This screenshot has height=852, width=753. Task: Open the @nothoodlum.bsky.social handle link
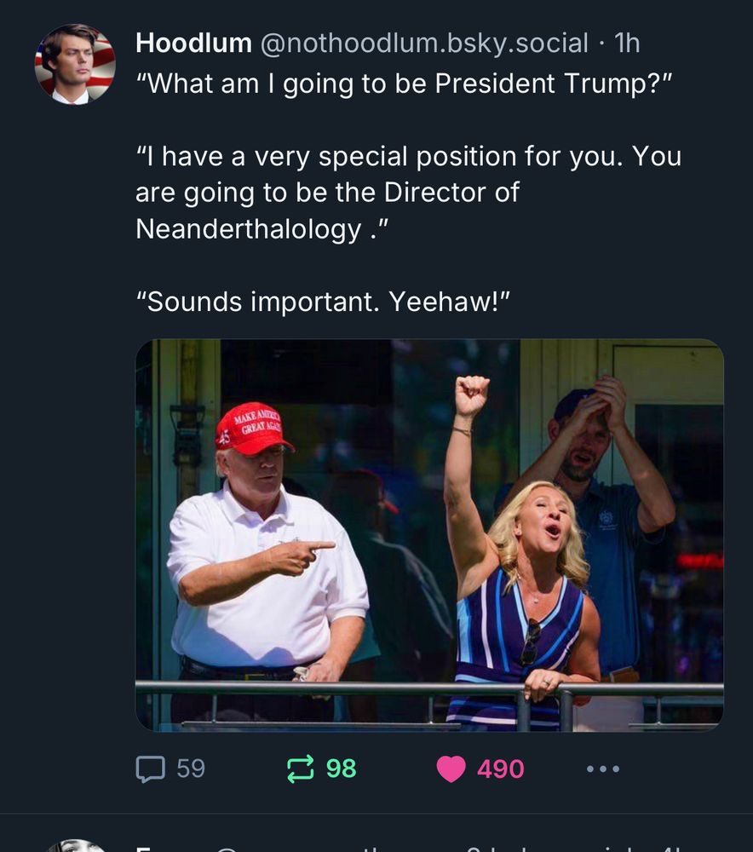[x=424, y=43]
